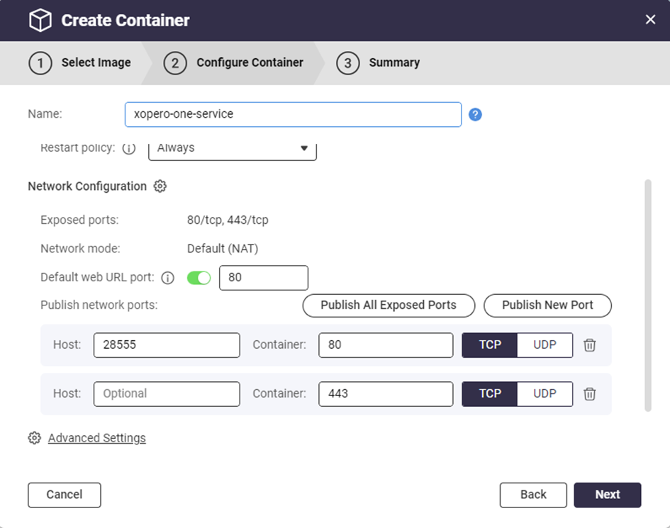Jump to the Summary step

[x=379, y=63]
